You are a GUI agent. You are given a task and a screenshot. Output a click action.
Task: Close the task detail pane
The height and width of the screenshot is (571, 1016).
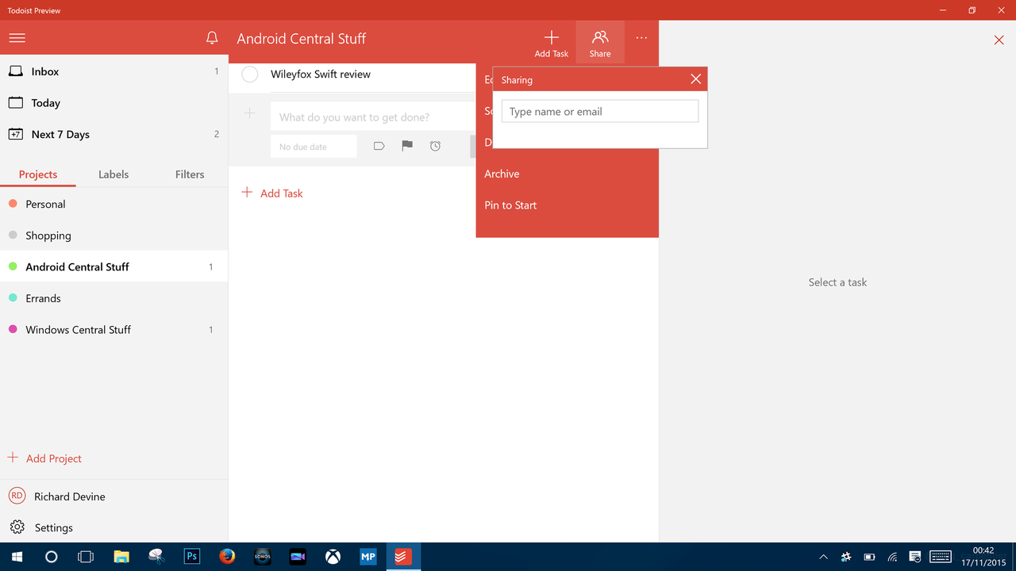(999, 40)
